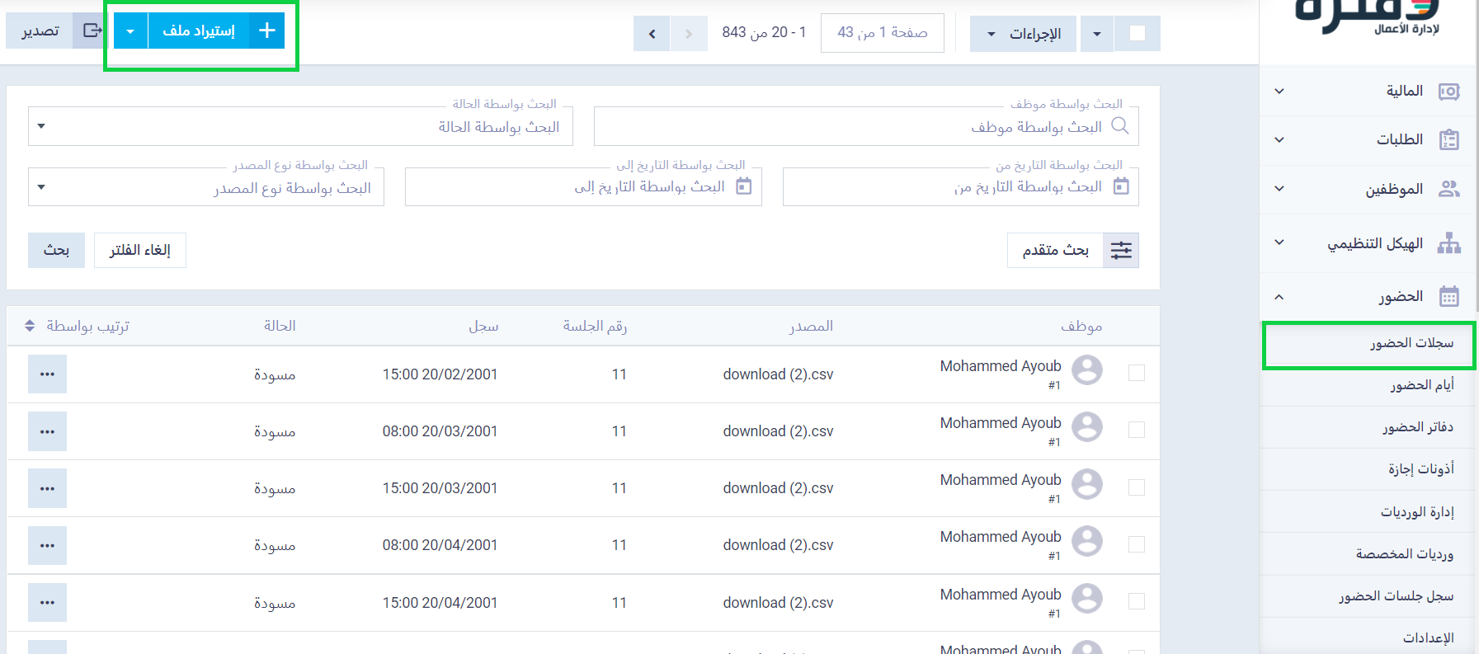Open more options for row 15:00 20/04/2001

(47, 602)
